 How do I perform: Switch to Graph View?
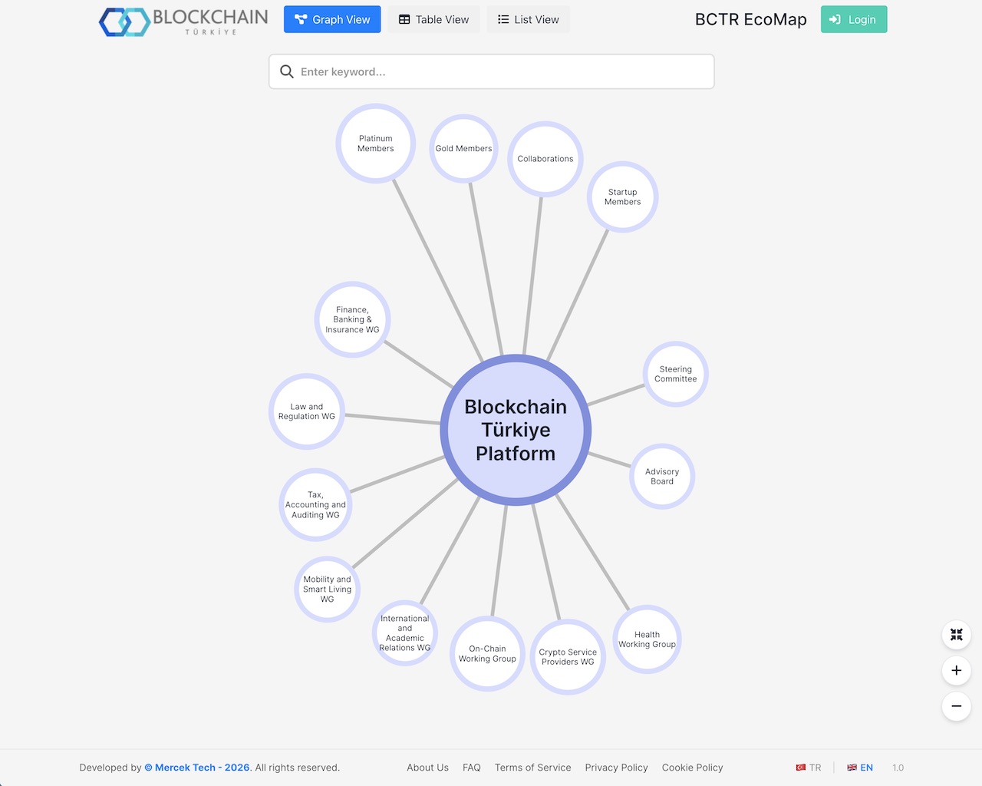pos(332,19)
